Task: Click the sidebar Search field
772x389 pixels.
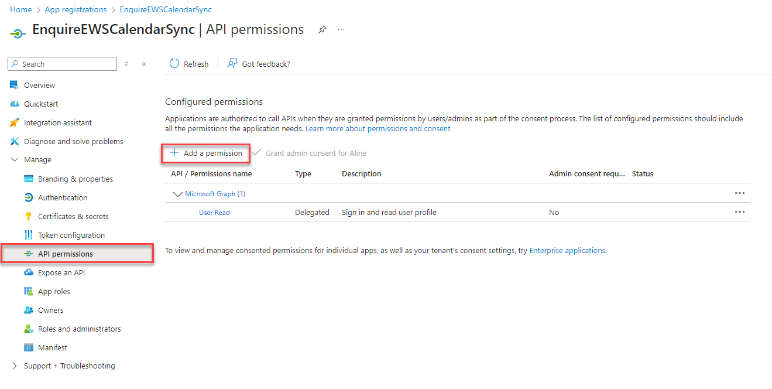Action: coord(62,64)
